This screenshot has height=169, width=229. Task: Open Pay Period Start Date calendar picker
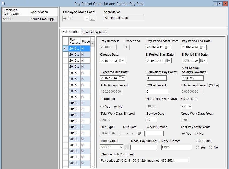click(167, 47)
